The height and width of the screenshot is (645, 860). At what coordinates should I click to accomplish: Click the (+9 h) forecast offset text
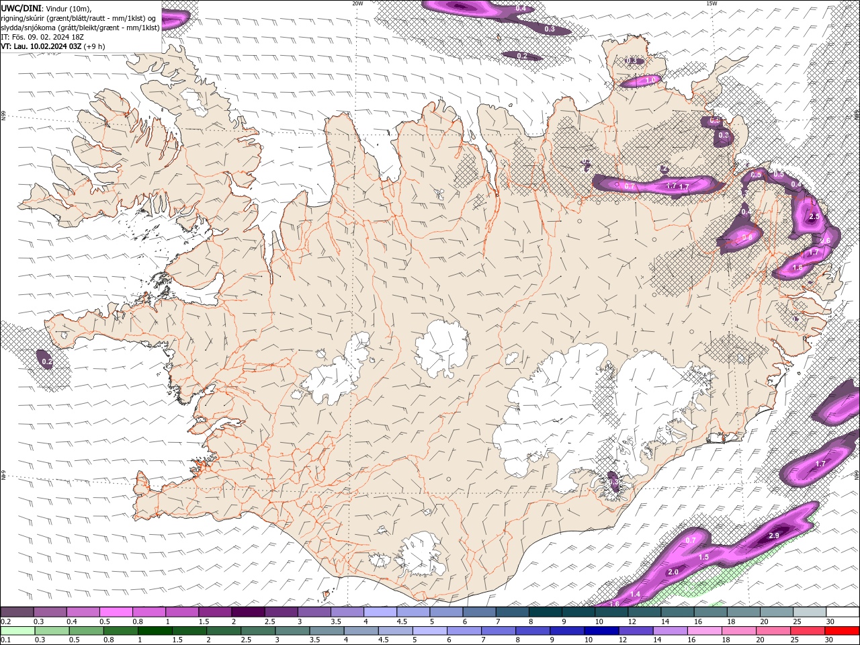point(95,46)
